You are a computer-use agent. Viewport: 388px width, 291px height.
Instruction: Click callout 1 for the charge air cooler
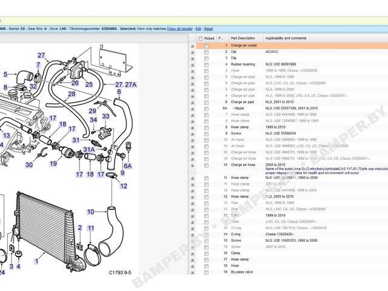coord(36,261)
